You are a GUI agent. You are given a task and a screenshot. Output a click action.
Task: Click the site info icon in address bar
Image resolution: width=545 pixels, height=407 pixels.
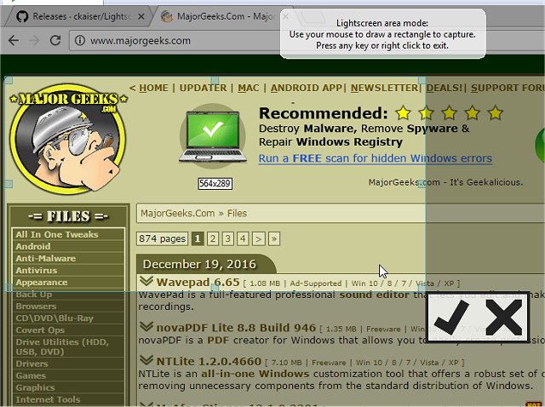click(x=79, y=41)
